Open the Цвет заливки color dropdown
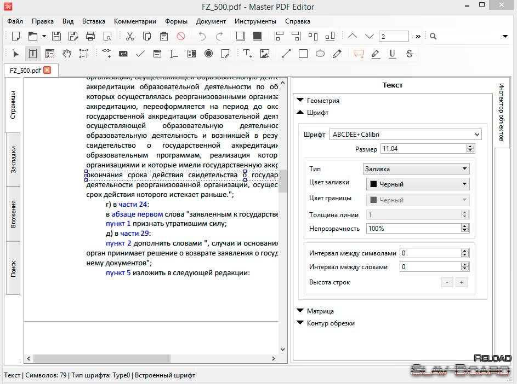The height and width of the screenshot is (384, 517). pyautogui.click(x=418, y=184)
